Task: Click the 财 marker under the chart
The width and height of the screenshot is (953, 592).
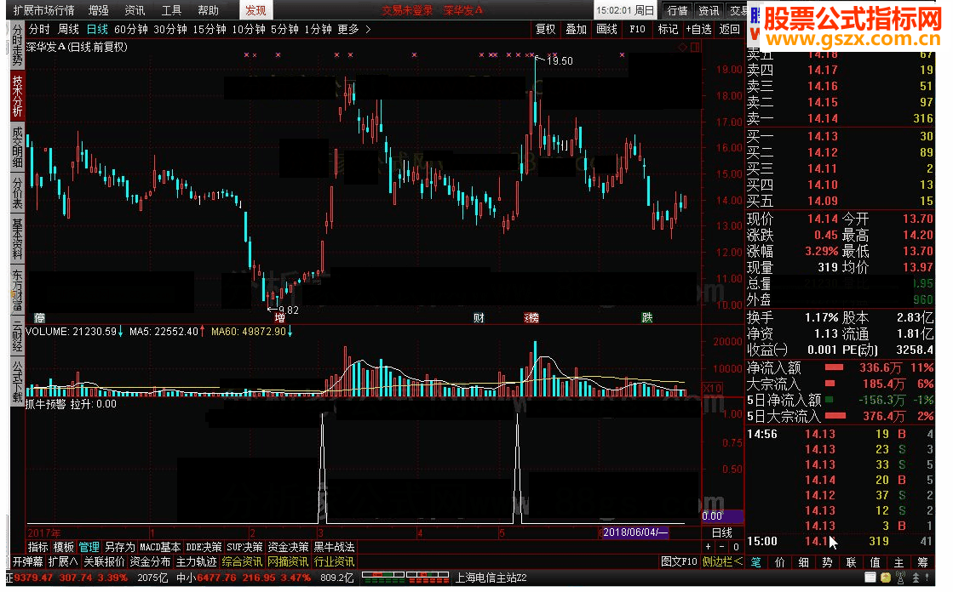Action: tap(479, 317)
